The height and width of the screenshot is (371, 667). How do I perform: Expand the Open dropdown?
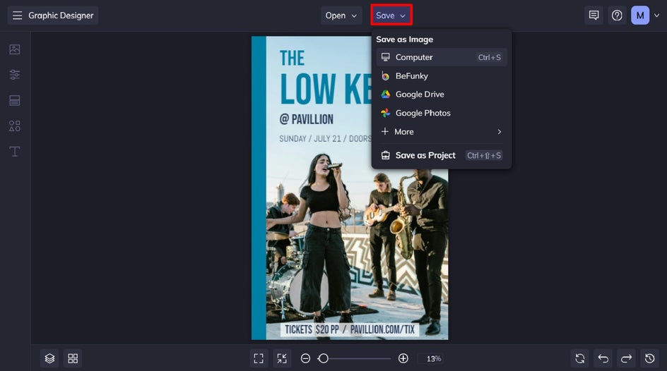click(341, 16)
